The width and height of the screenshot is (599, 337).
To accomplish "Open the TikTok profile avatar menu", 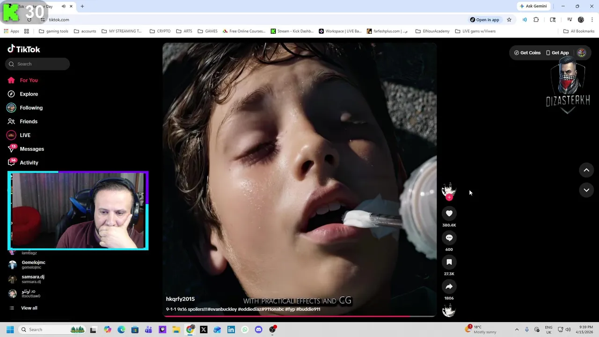I will point(581,53).
